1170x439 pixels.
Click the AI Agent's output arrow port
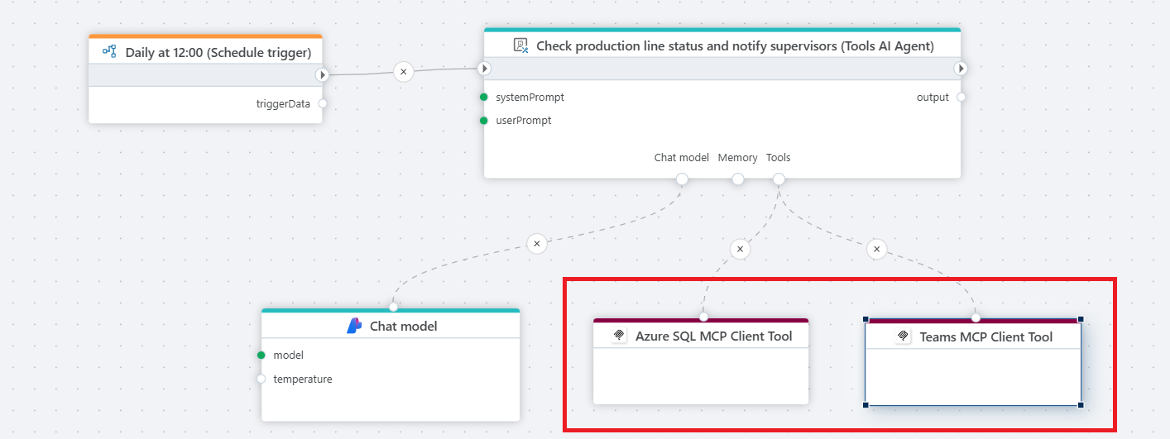(x=960, y=69)
